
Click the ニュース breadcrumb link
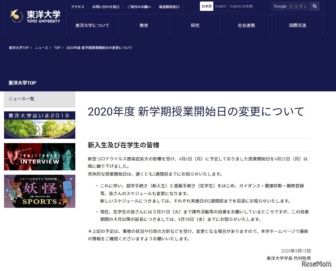(41, 48)
